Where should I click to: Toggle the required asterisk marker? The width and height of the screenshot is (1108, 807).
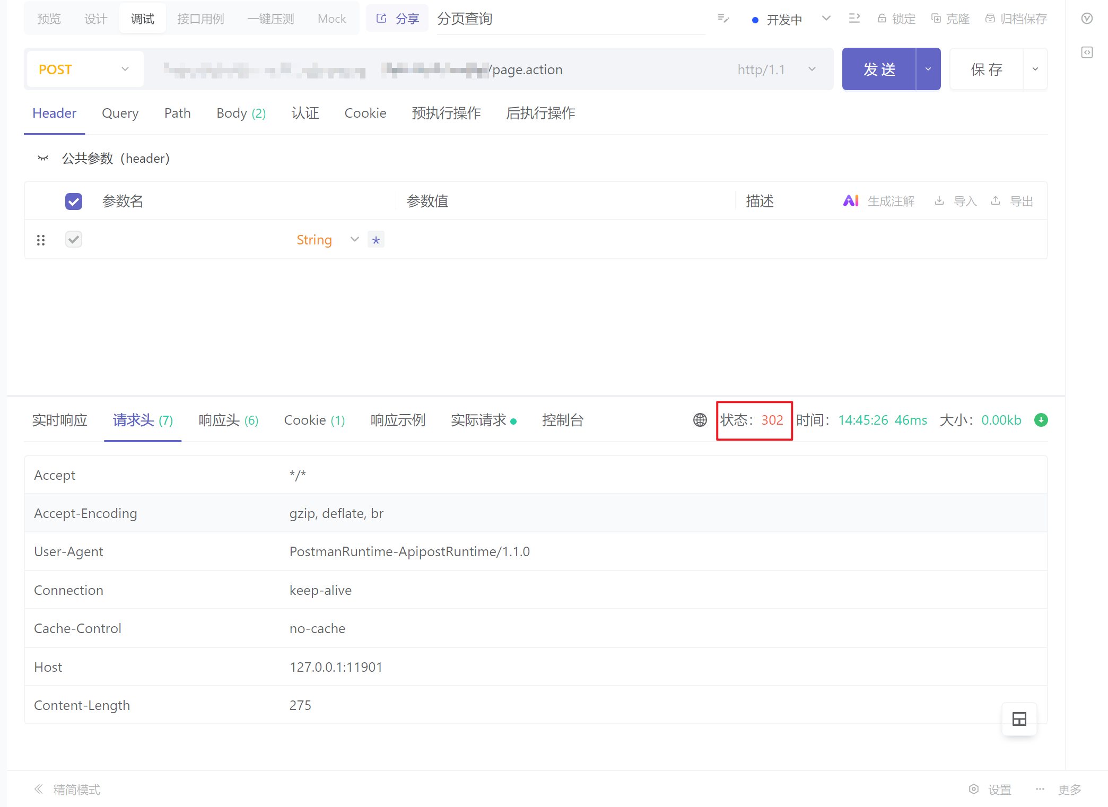[x=376, y=240]
